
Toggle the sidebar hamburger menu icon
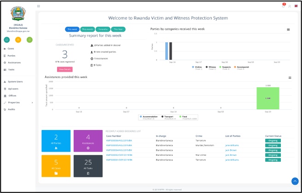pos(39,6)
